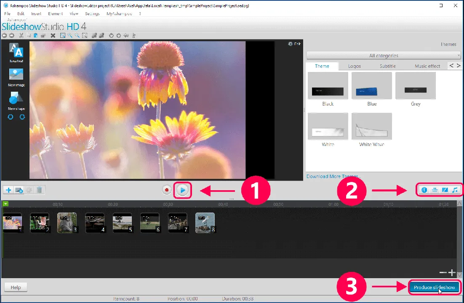
Task: Open the Insert menu
Action: (36, 13)
